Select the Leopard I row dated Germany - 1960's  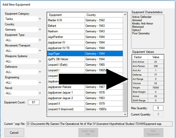[85, 70]
